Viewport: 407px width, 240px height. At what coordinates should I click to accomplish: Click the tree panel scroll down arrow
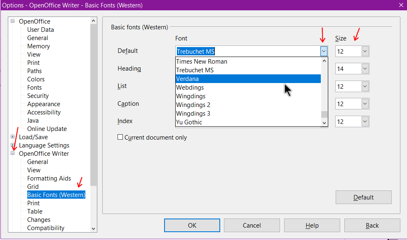(x=94, y=228)
